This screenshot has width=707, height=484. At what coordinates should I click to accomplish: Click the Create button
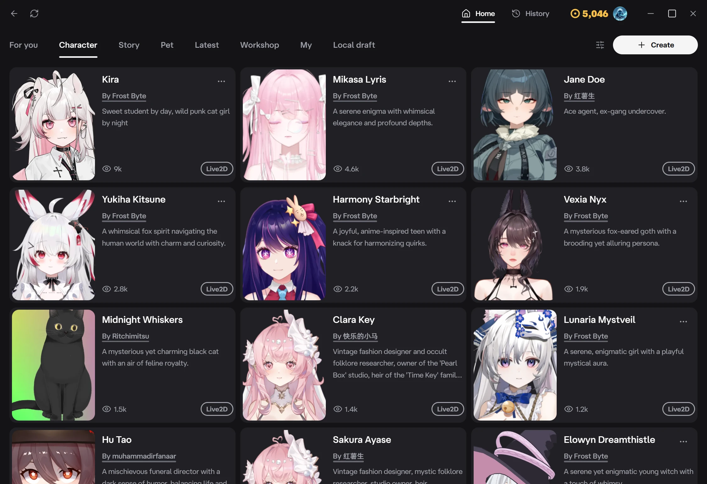click(655, 45)
